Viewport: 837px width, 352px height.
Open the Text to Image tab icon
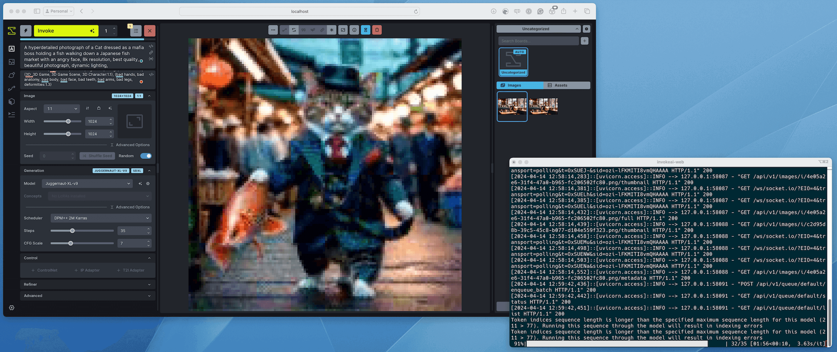coord(12,49)
